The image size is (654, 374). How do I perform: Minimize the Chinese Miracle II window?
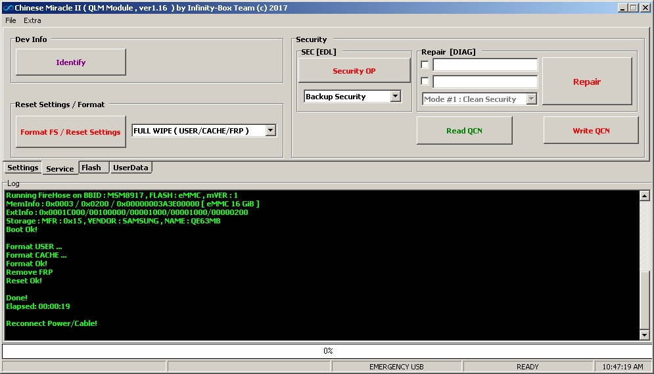[622, 7]
